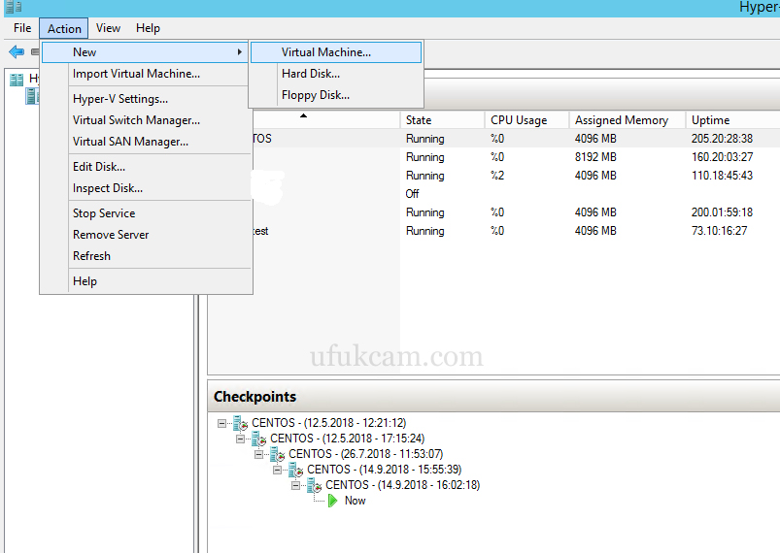Click Help entry at bottom of Action menu
The width and height of the screenshot is (780, 553).
point(147,281)
